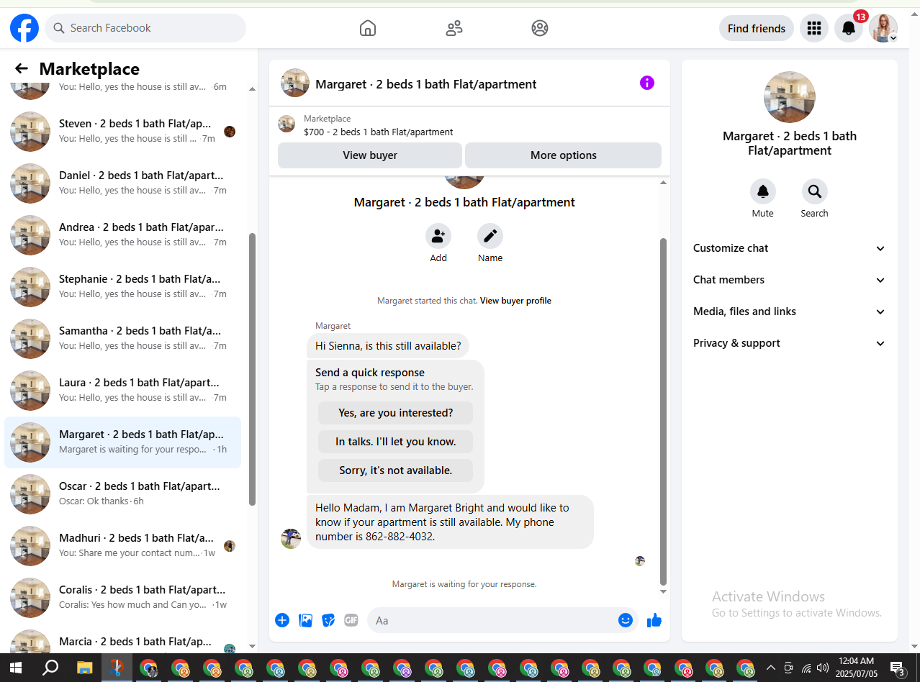
Task: Expand Media, files and links section
Action: coord(790,312)
